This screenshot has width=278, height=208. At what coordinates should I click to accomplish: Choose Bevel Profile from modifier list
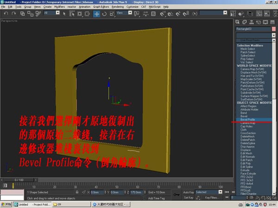(x=247, y=119)
